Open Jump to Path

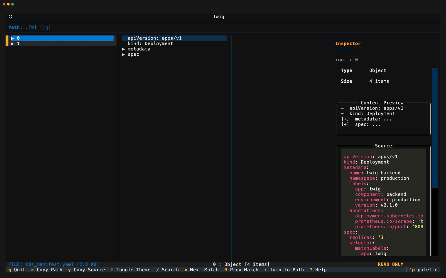(287, 270)
